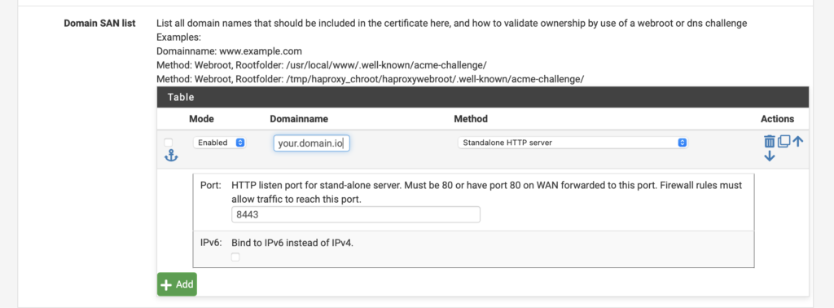The height and width of the screenshot is (308, 834).
Task: Enable Bind to IPv6 checkbox
Action: tap(235, 257)
